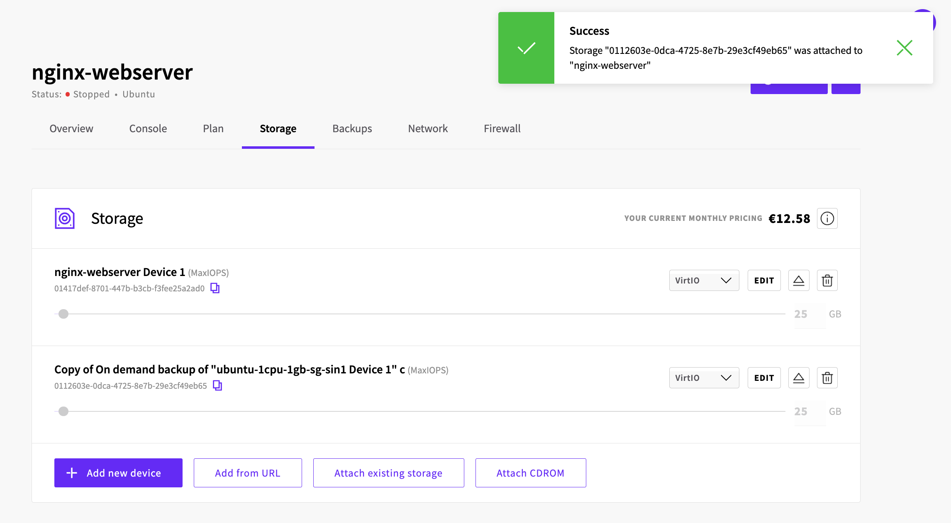Click size slider handle of nginx-webserver Device 1
The image size is (951, 523).
pos(63,314)
